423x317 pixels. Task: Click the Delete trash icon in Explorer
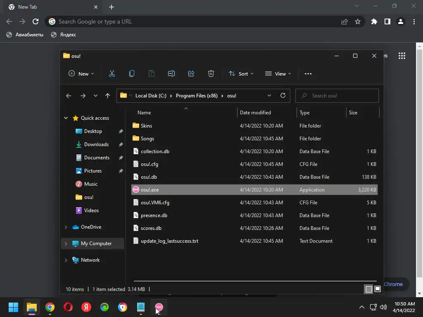coord(211,73)
